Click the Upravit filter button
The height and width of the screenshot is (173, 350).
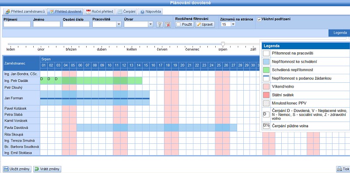point(205,24)
